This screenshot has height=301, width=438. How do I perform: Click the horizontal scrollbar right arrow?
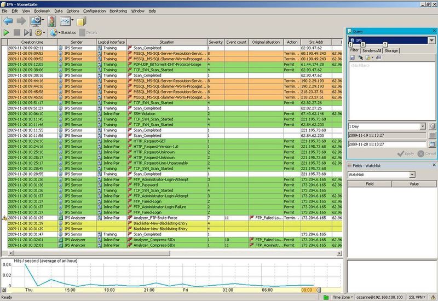pos(339,253)
